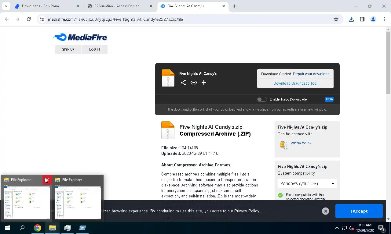Click the page vertical scrollbar thumb
Screen dimensions: 391x234
388,63
